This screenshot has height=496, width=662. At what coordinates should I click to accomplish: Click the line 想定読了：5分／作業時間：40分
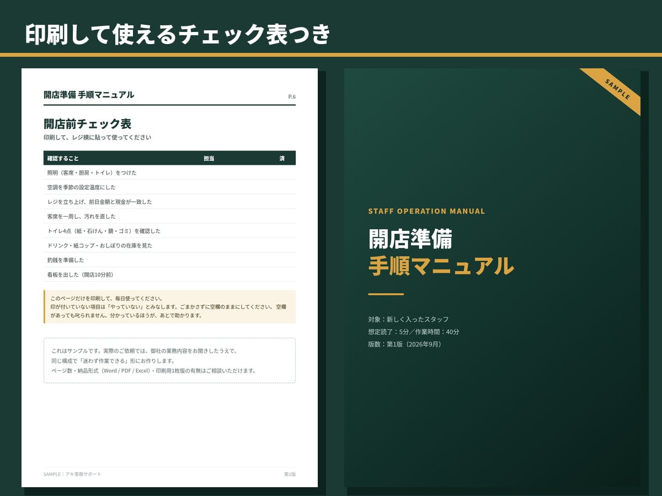[414, 332]
